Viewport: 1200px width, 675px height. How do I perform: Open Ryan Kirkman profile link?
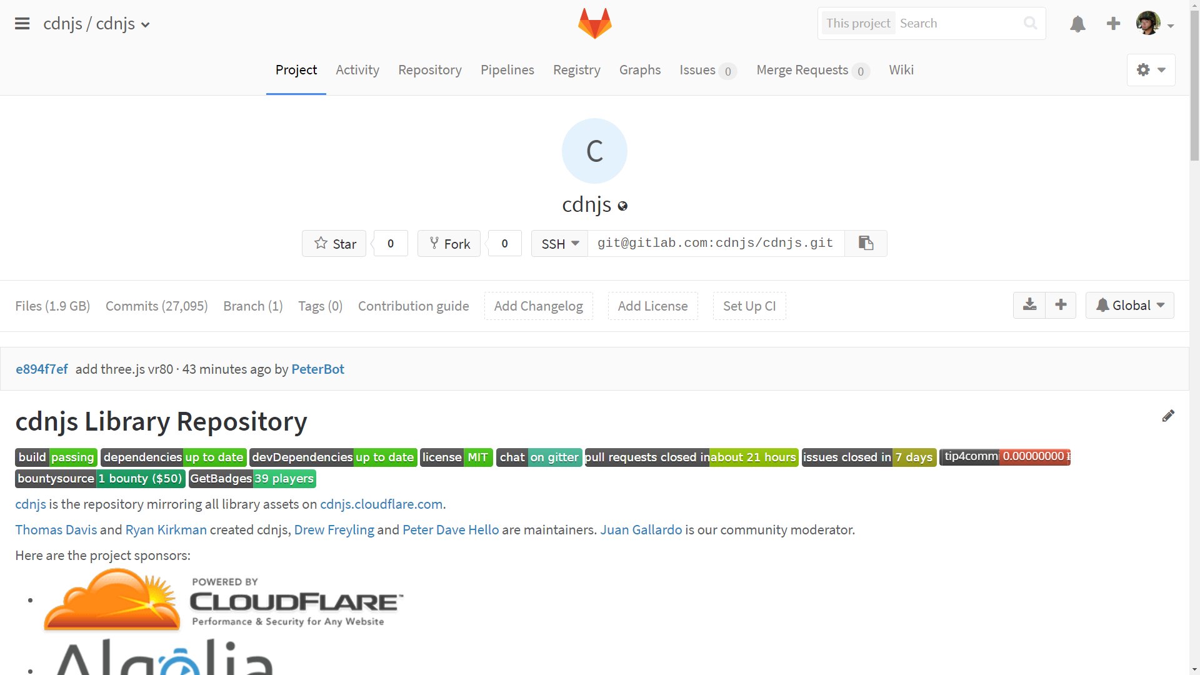pyautogui.click(x=166, y=530)
